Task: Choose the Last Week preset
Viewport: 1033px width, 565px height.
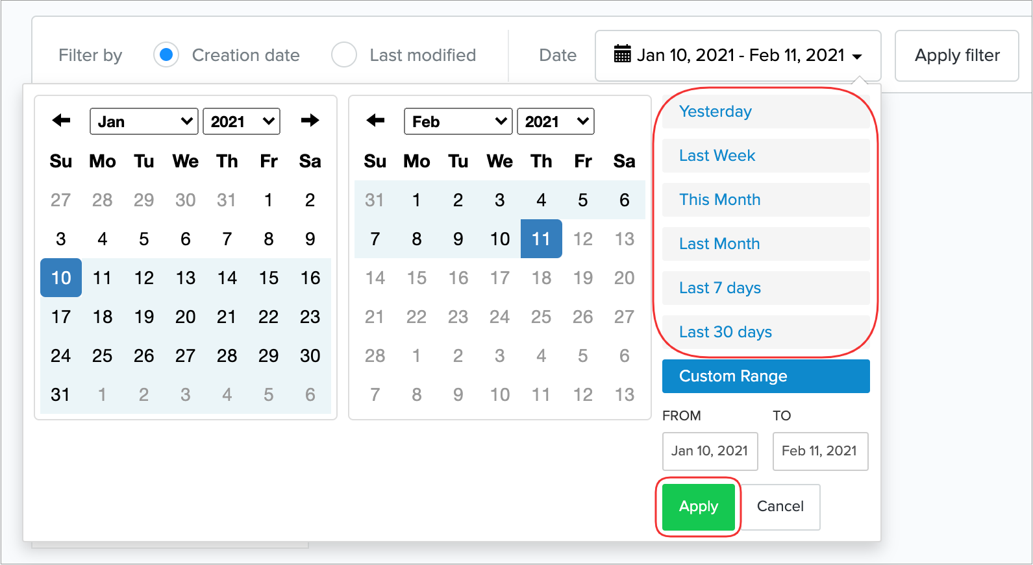Action: pos(765,156)
